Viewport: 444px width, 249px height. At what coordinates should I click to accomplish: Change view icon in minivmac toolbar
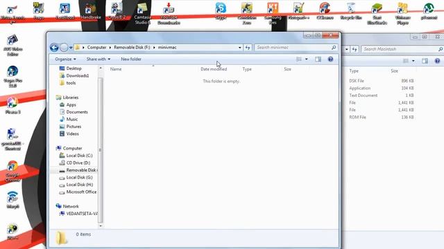tap(299, 59)
